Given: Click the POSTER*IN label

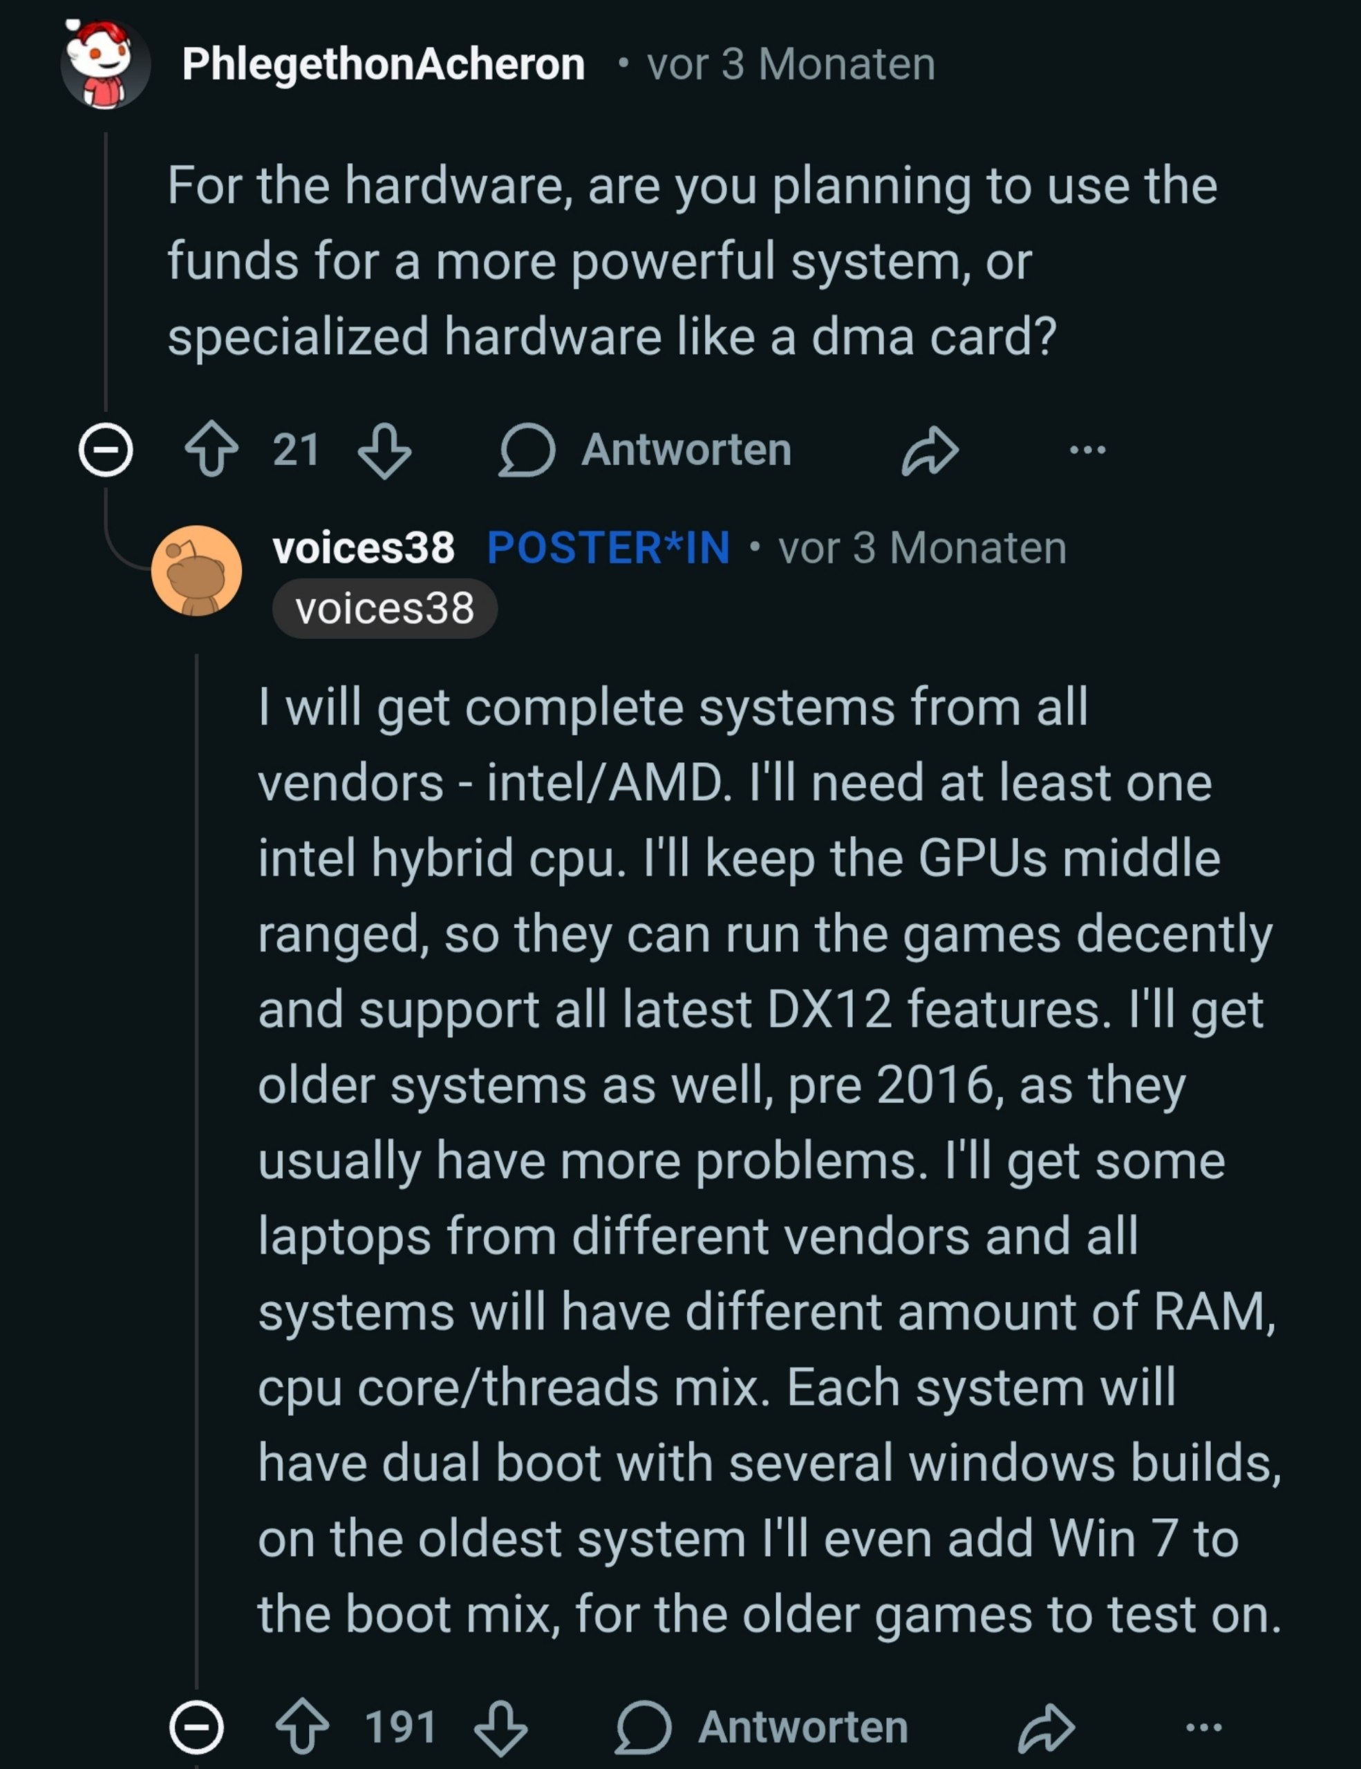Looking at the screenshot, I should 608,549.
